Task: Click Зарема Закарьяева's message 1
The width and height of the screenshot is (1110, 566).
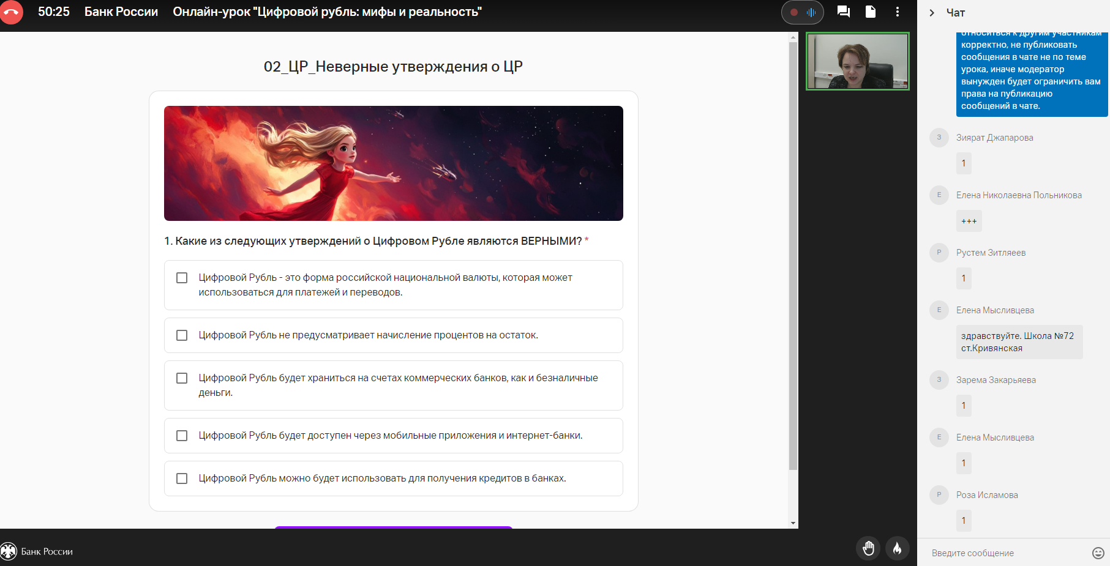Action: pyautogui.click(x=964, y=406)
